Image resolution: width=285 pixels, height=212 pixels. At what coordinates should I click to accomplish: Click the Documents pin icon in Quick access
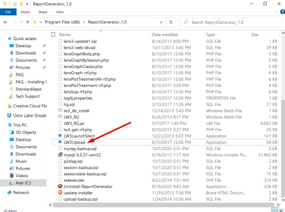44,60
